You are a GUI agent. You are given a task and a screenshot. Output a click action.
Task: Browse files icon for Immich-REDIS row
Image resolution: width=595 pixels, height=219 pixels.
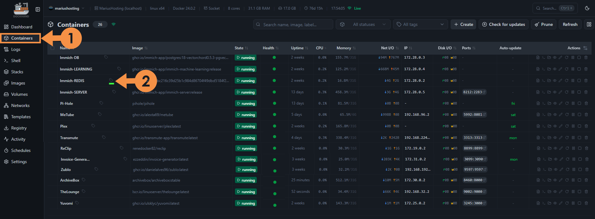pos(549,80)
